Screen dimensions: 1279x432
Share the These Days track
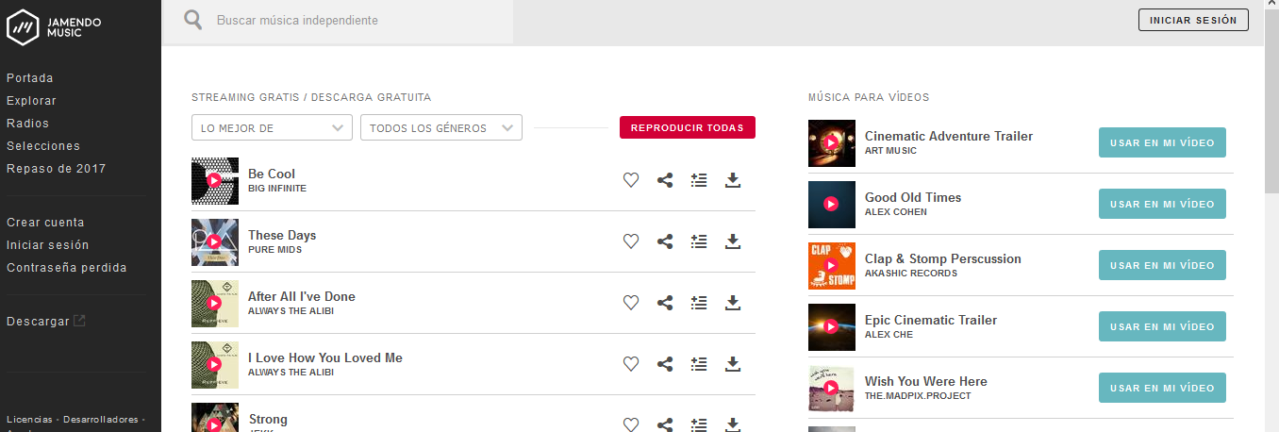tap(665, 241)
